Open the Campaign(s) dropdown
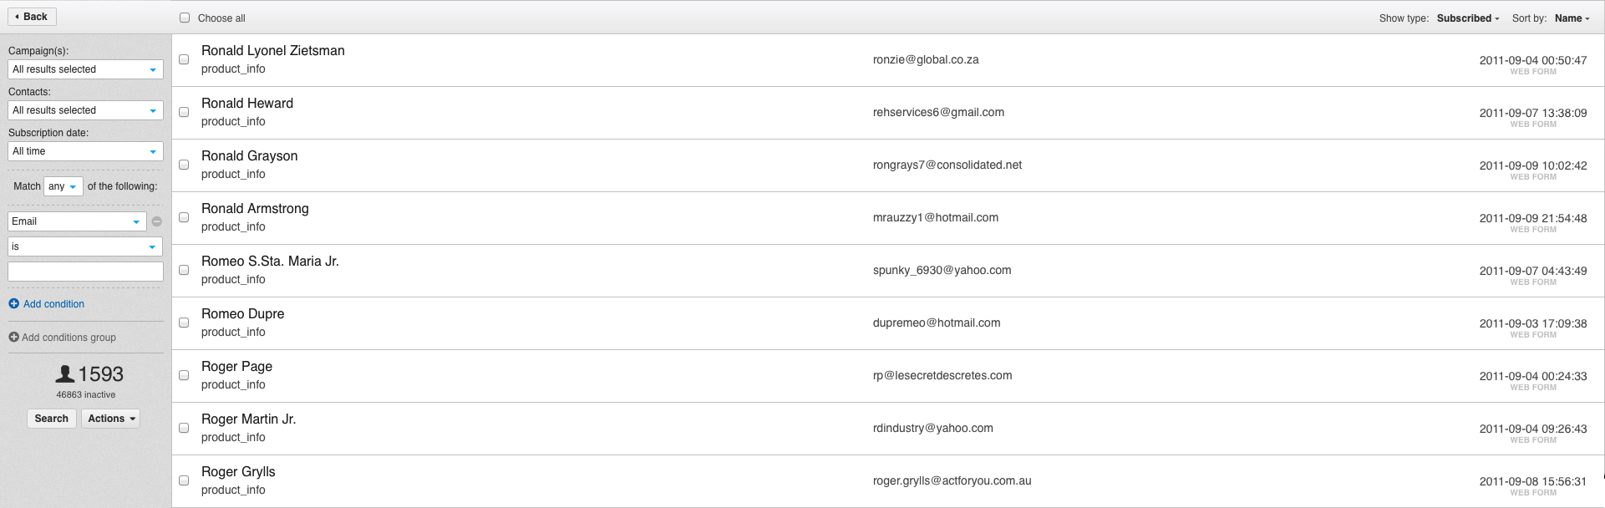 pyautogui.click(x=85, y=69)
